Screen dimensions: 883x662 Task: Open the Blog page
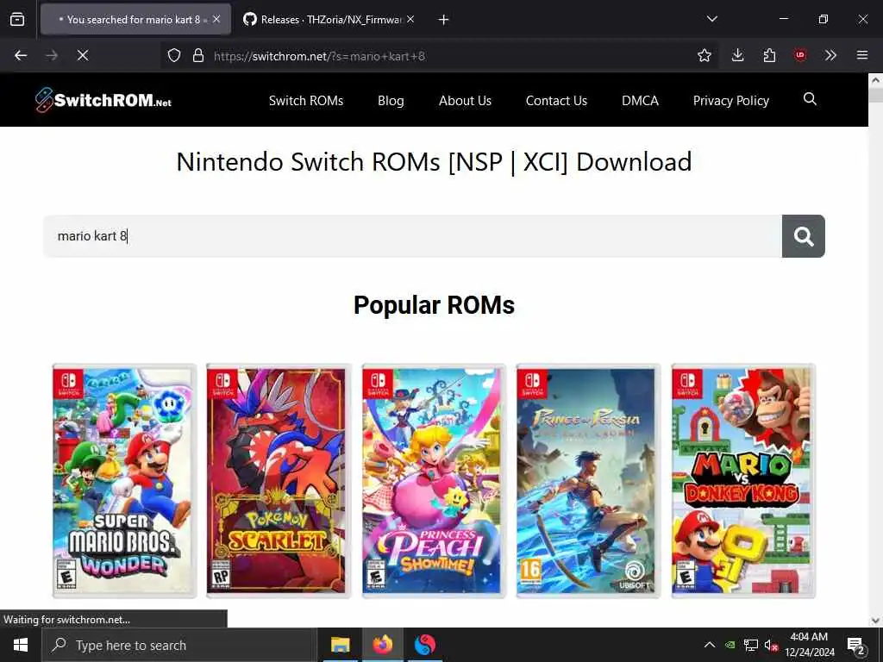pos(391,101)
